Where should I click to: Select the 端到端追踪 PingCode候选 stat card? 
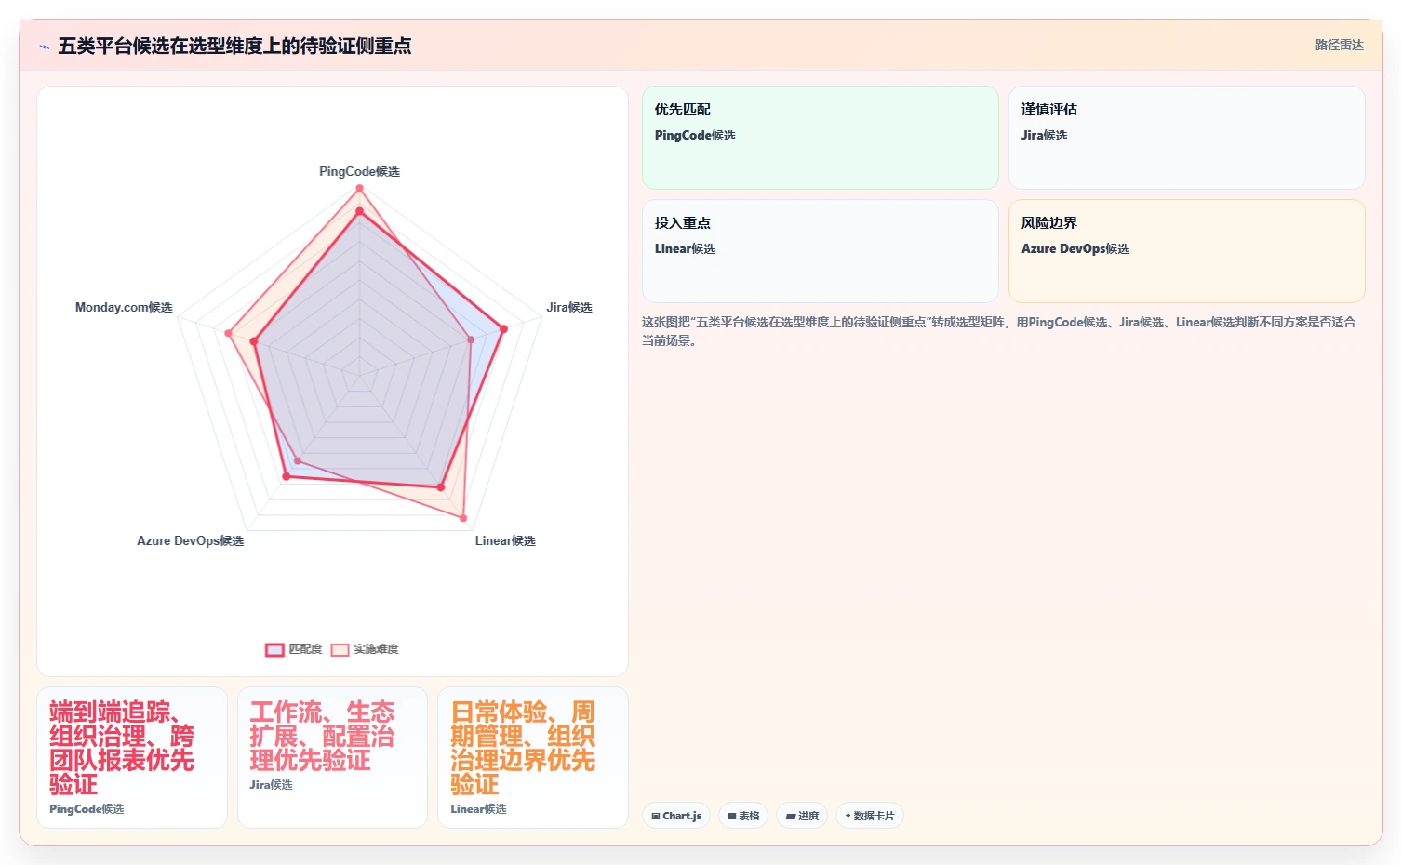click(x=132, y=757)
